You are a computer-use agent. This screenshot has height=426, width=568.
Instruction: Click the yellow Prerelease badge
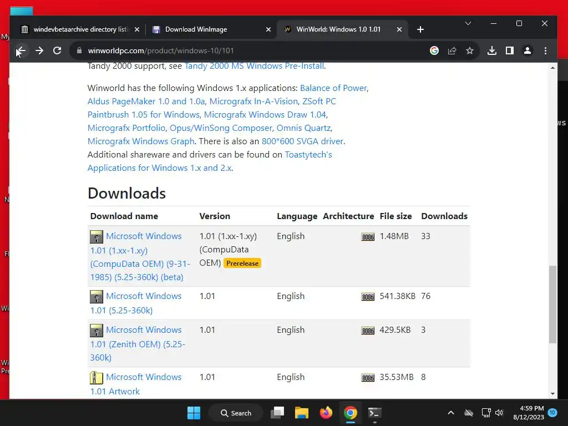pos(242,263)
